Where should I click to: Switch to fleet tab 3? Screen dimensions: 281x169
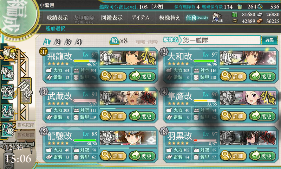(x=68, y=42)
